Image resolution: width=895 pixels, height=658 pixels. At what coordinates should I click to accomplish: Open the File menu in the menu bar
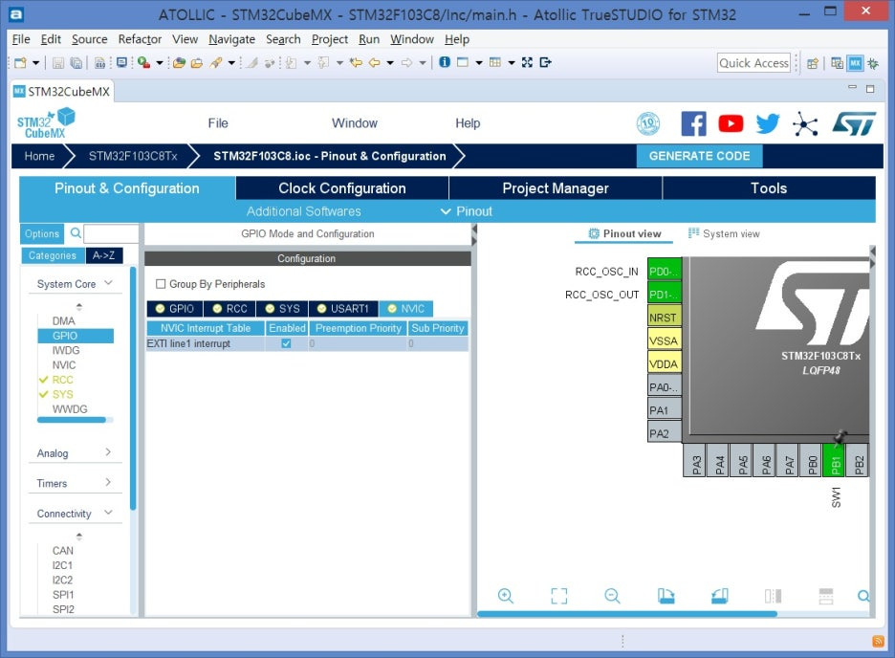(20, 39)
